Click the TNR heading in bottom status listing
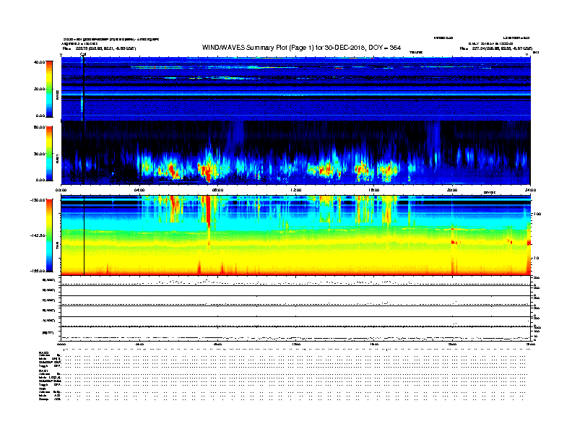 tap(42, 389)
